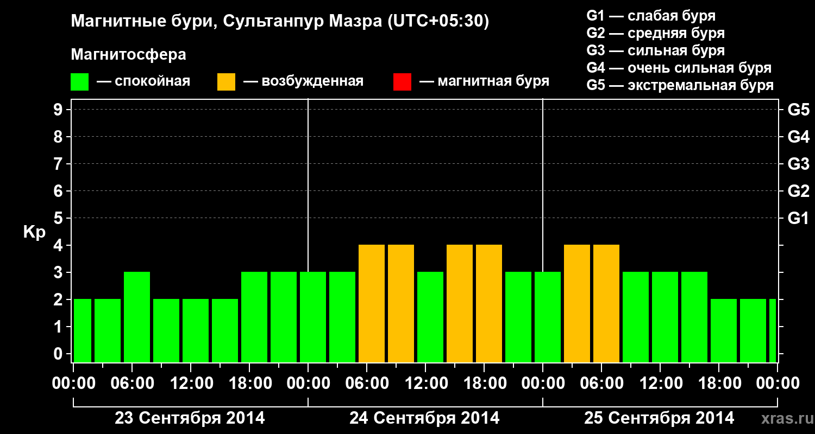Image resolution: width=815 pixels, height=434 pixels.
Task: Click the Kp axis value 9
Action: (59, 110)
